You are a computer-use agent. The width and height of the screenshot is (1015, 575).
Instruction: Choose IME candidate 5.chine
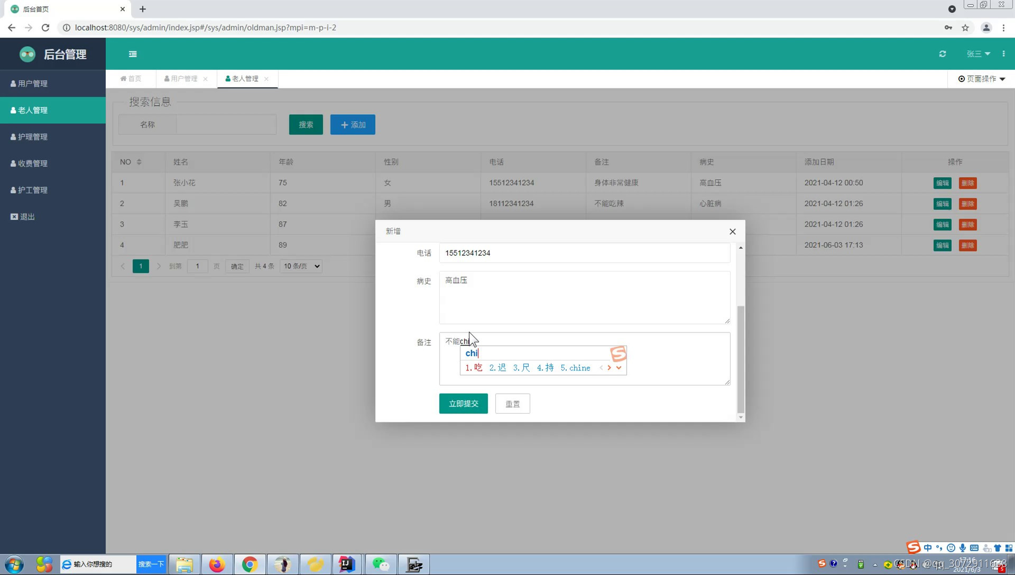click(x=575, y=368)
